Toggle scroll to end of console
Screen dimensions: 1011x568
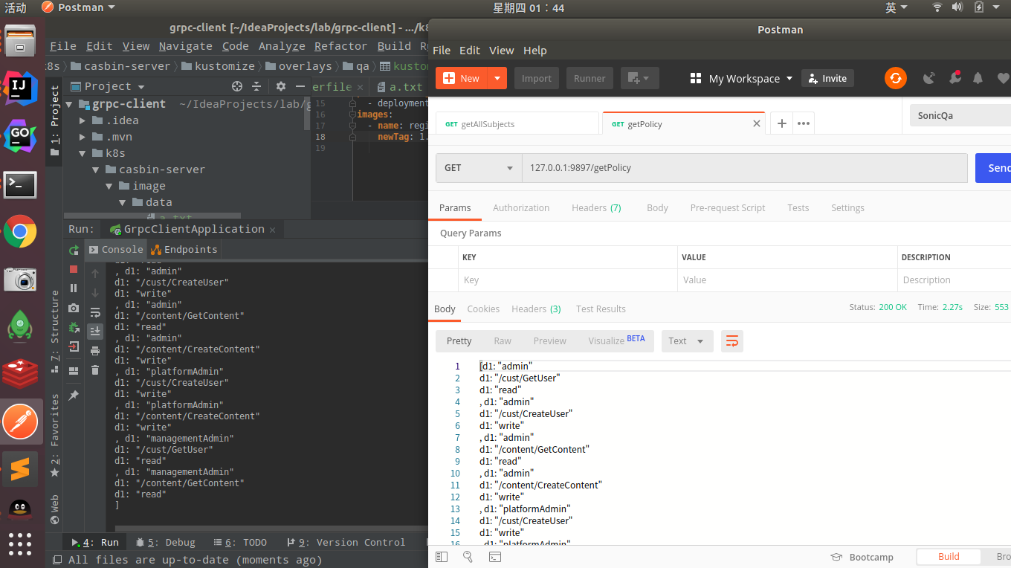pyautogui.click(x=95, y=332)
